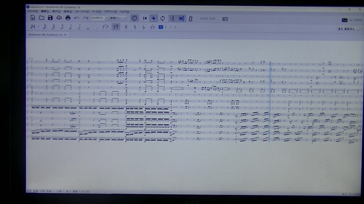The width and height of the screenshot is (364, 204).
Task: Toggle concert pitch button
Action: [x=208, y=19]
